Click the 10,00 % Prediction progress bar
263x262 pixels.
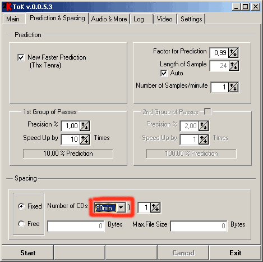[68, 153]
